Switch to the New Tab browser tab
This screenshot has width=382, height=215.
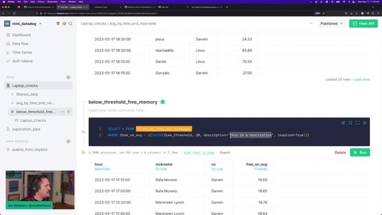[x=172, y=7]
